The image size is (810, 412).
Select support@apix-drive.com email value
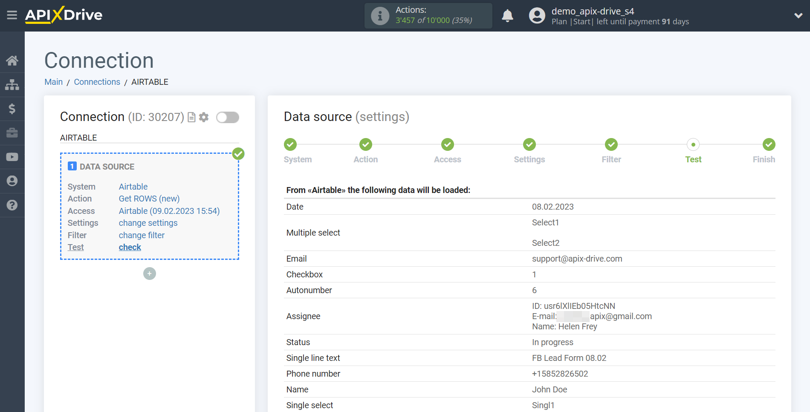[x=577, y=259]
